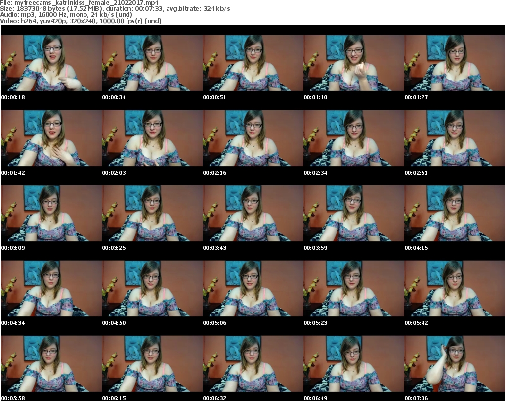Select the thumbnail stamped 00:01:27
The height and width of the screenshot is (401, 506).
(455, 63)
